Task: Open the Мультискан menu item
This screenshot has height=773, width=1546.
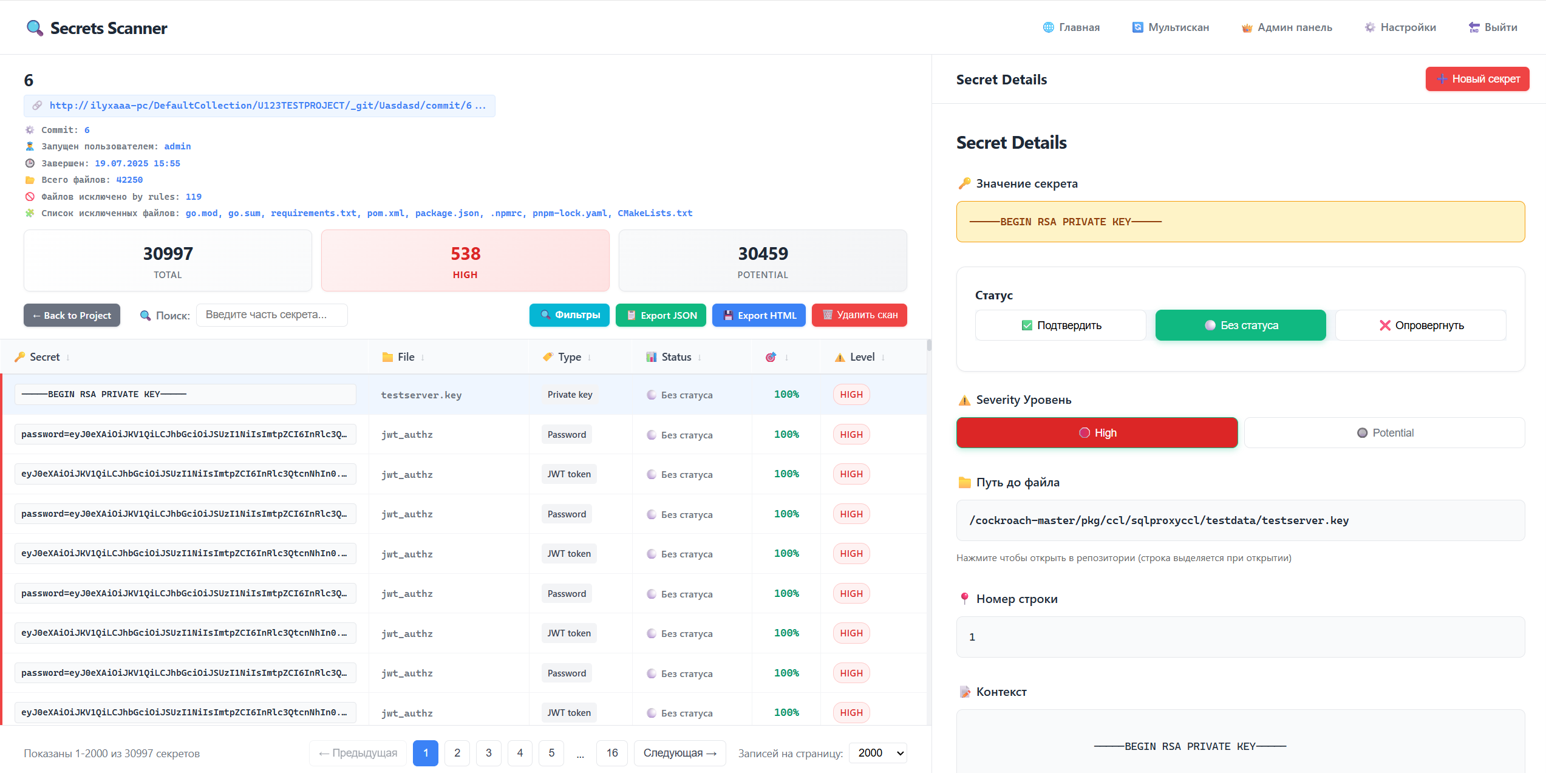Action: [1170, 27]
